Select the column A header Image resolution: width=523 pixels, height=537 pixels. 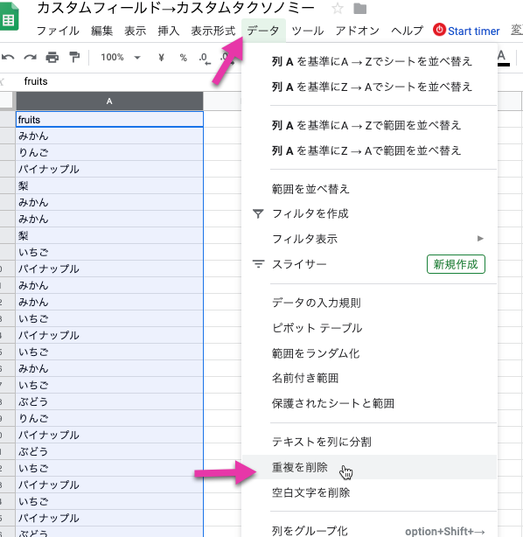(109, 101)
